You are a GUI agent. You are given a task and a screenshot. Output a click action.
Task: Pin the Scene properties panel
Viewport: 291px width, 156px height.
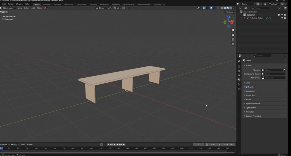(x=285, y=60)
